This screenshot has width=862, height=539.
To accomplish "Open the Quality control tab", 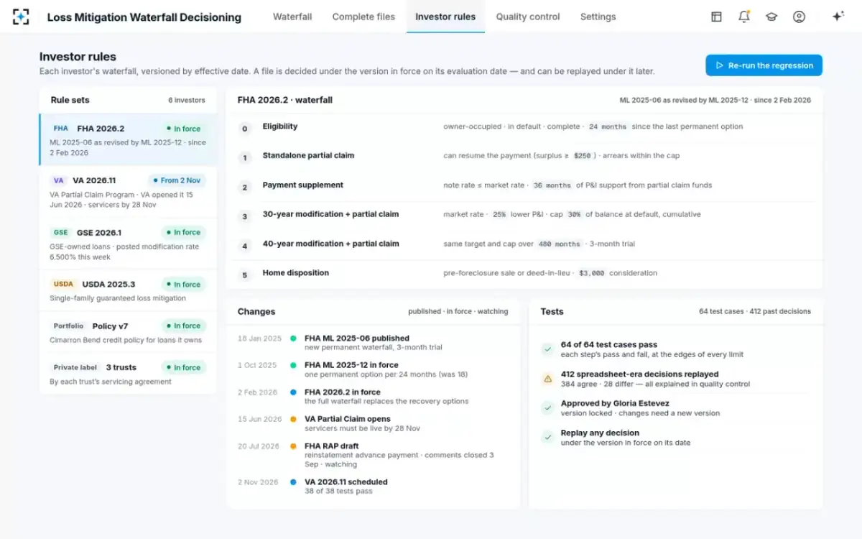I will pos(528,17).
